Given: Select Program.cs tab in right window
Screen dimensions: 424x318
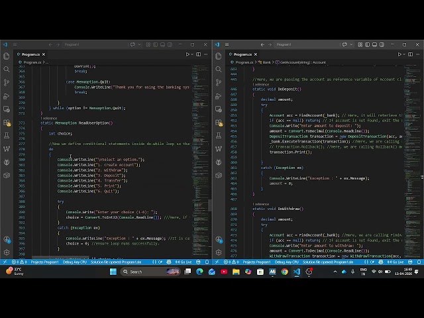Looking at the screenshot, I should (x=242, y=54).
